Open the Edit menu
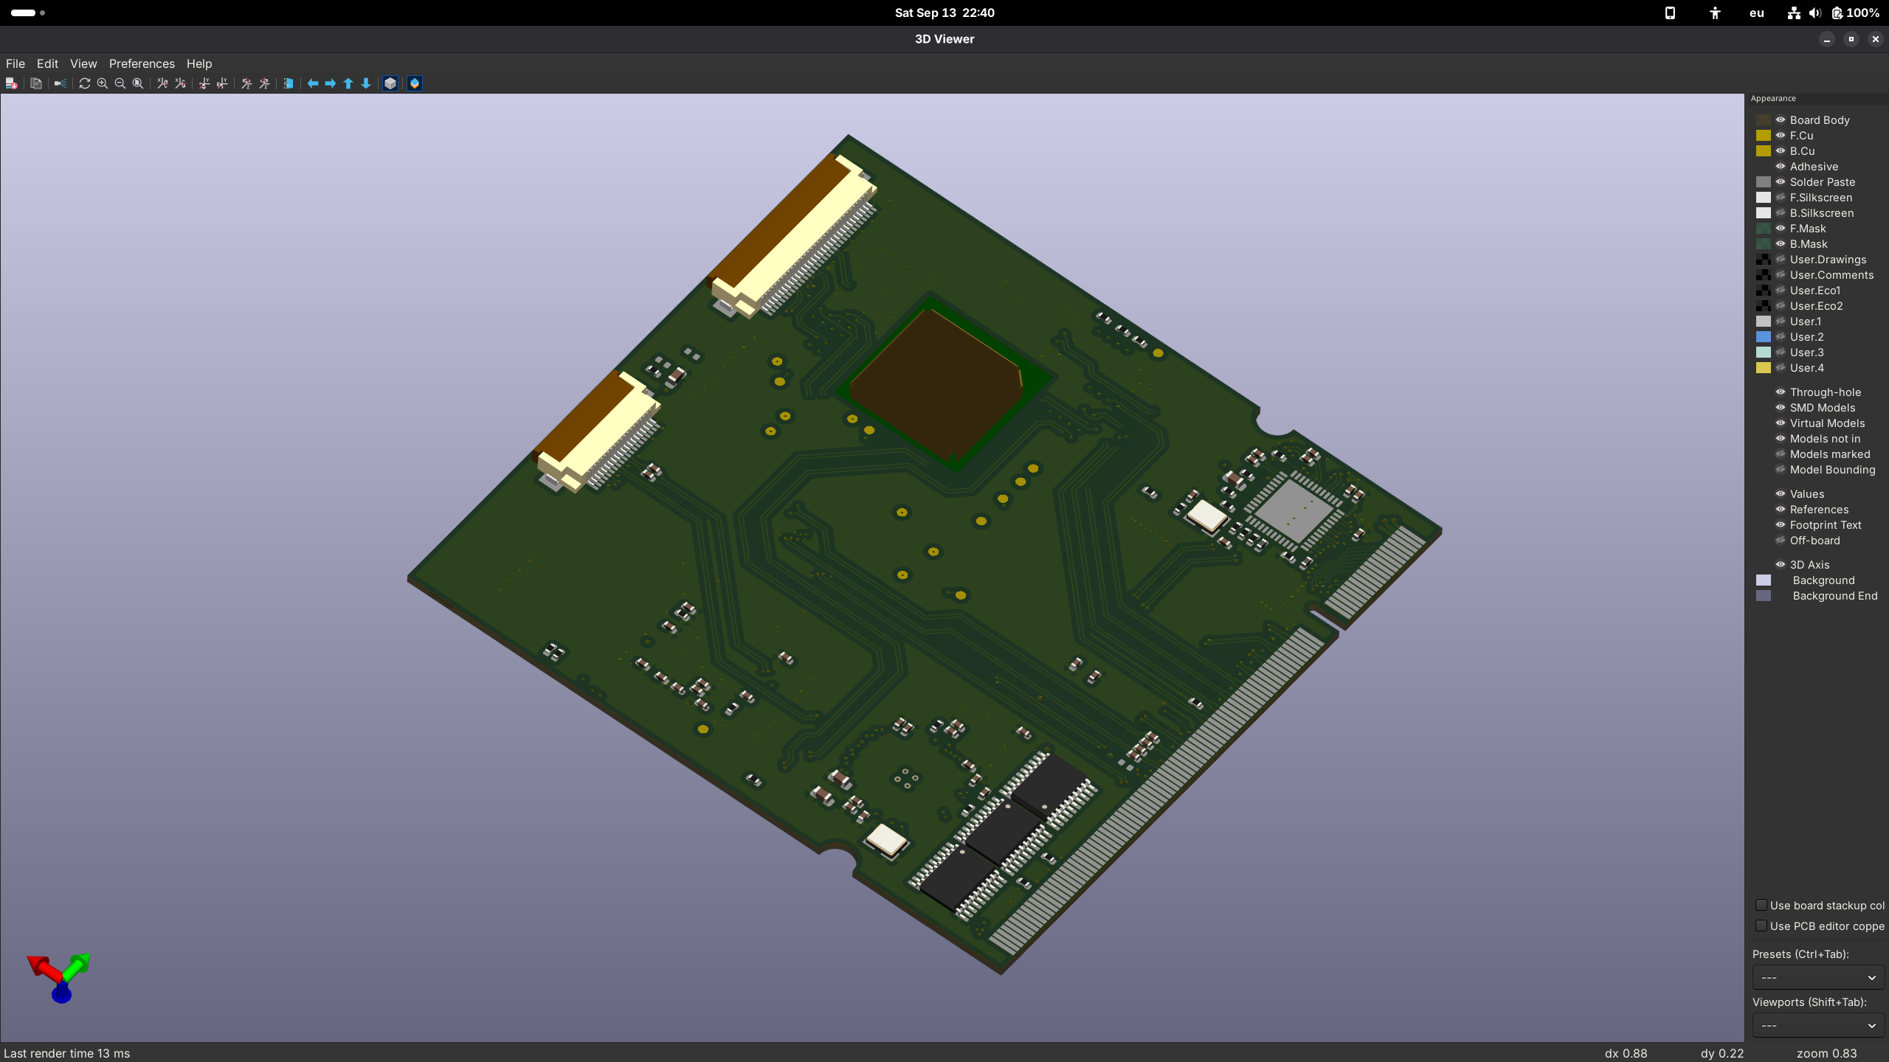 pyautogui.click(x=47, y=63)
